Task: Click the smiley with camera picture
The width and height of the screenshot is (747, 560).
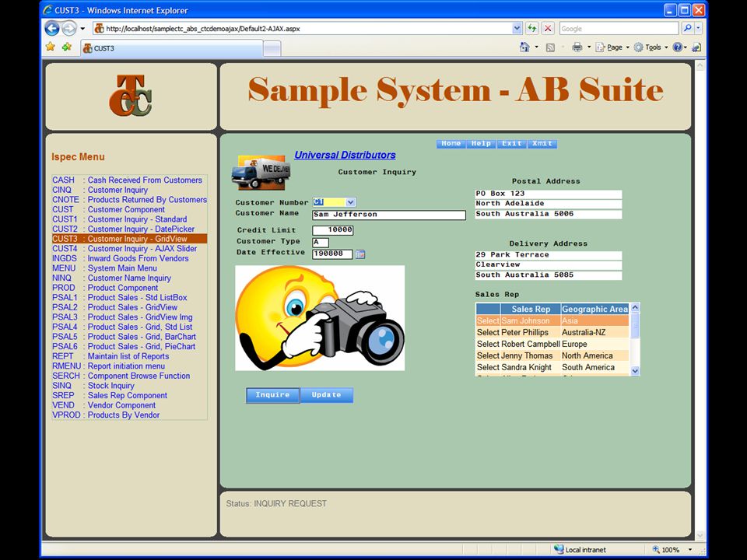Action: point(320,318)
